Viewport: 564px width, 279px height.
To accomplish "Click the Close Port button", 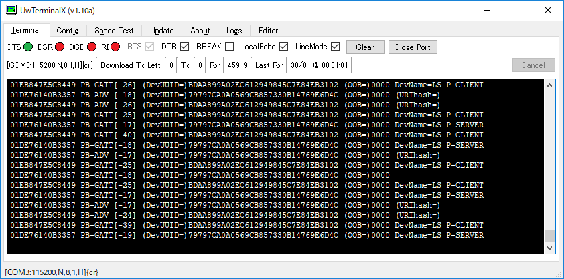I will click(x=413, y=47).
